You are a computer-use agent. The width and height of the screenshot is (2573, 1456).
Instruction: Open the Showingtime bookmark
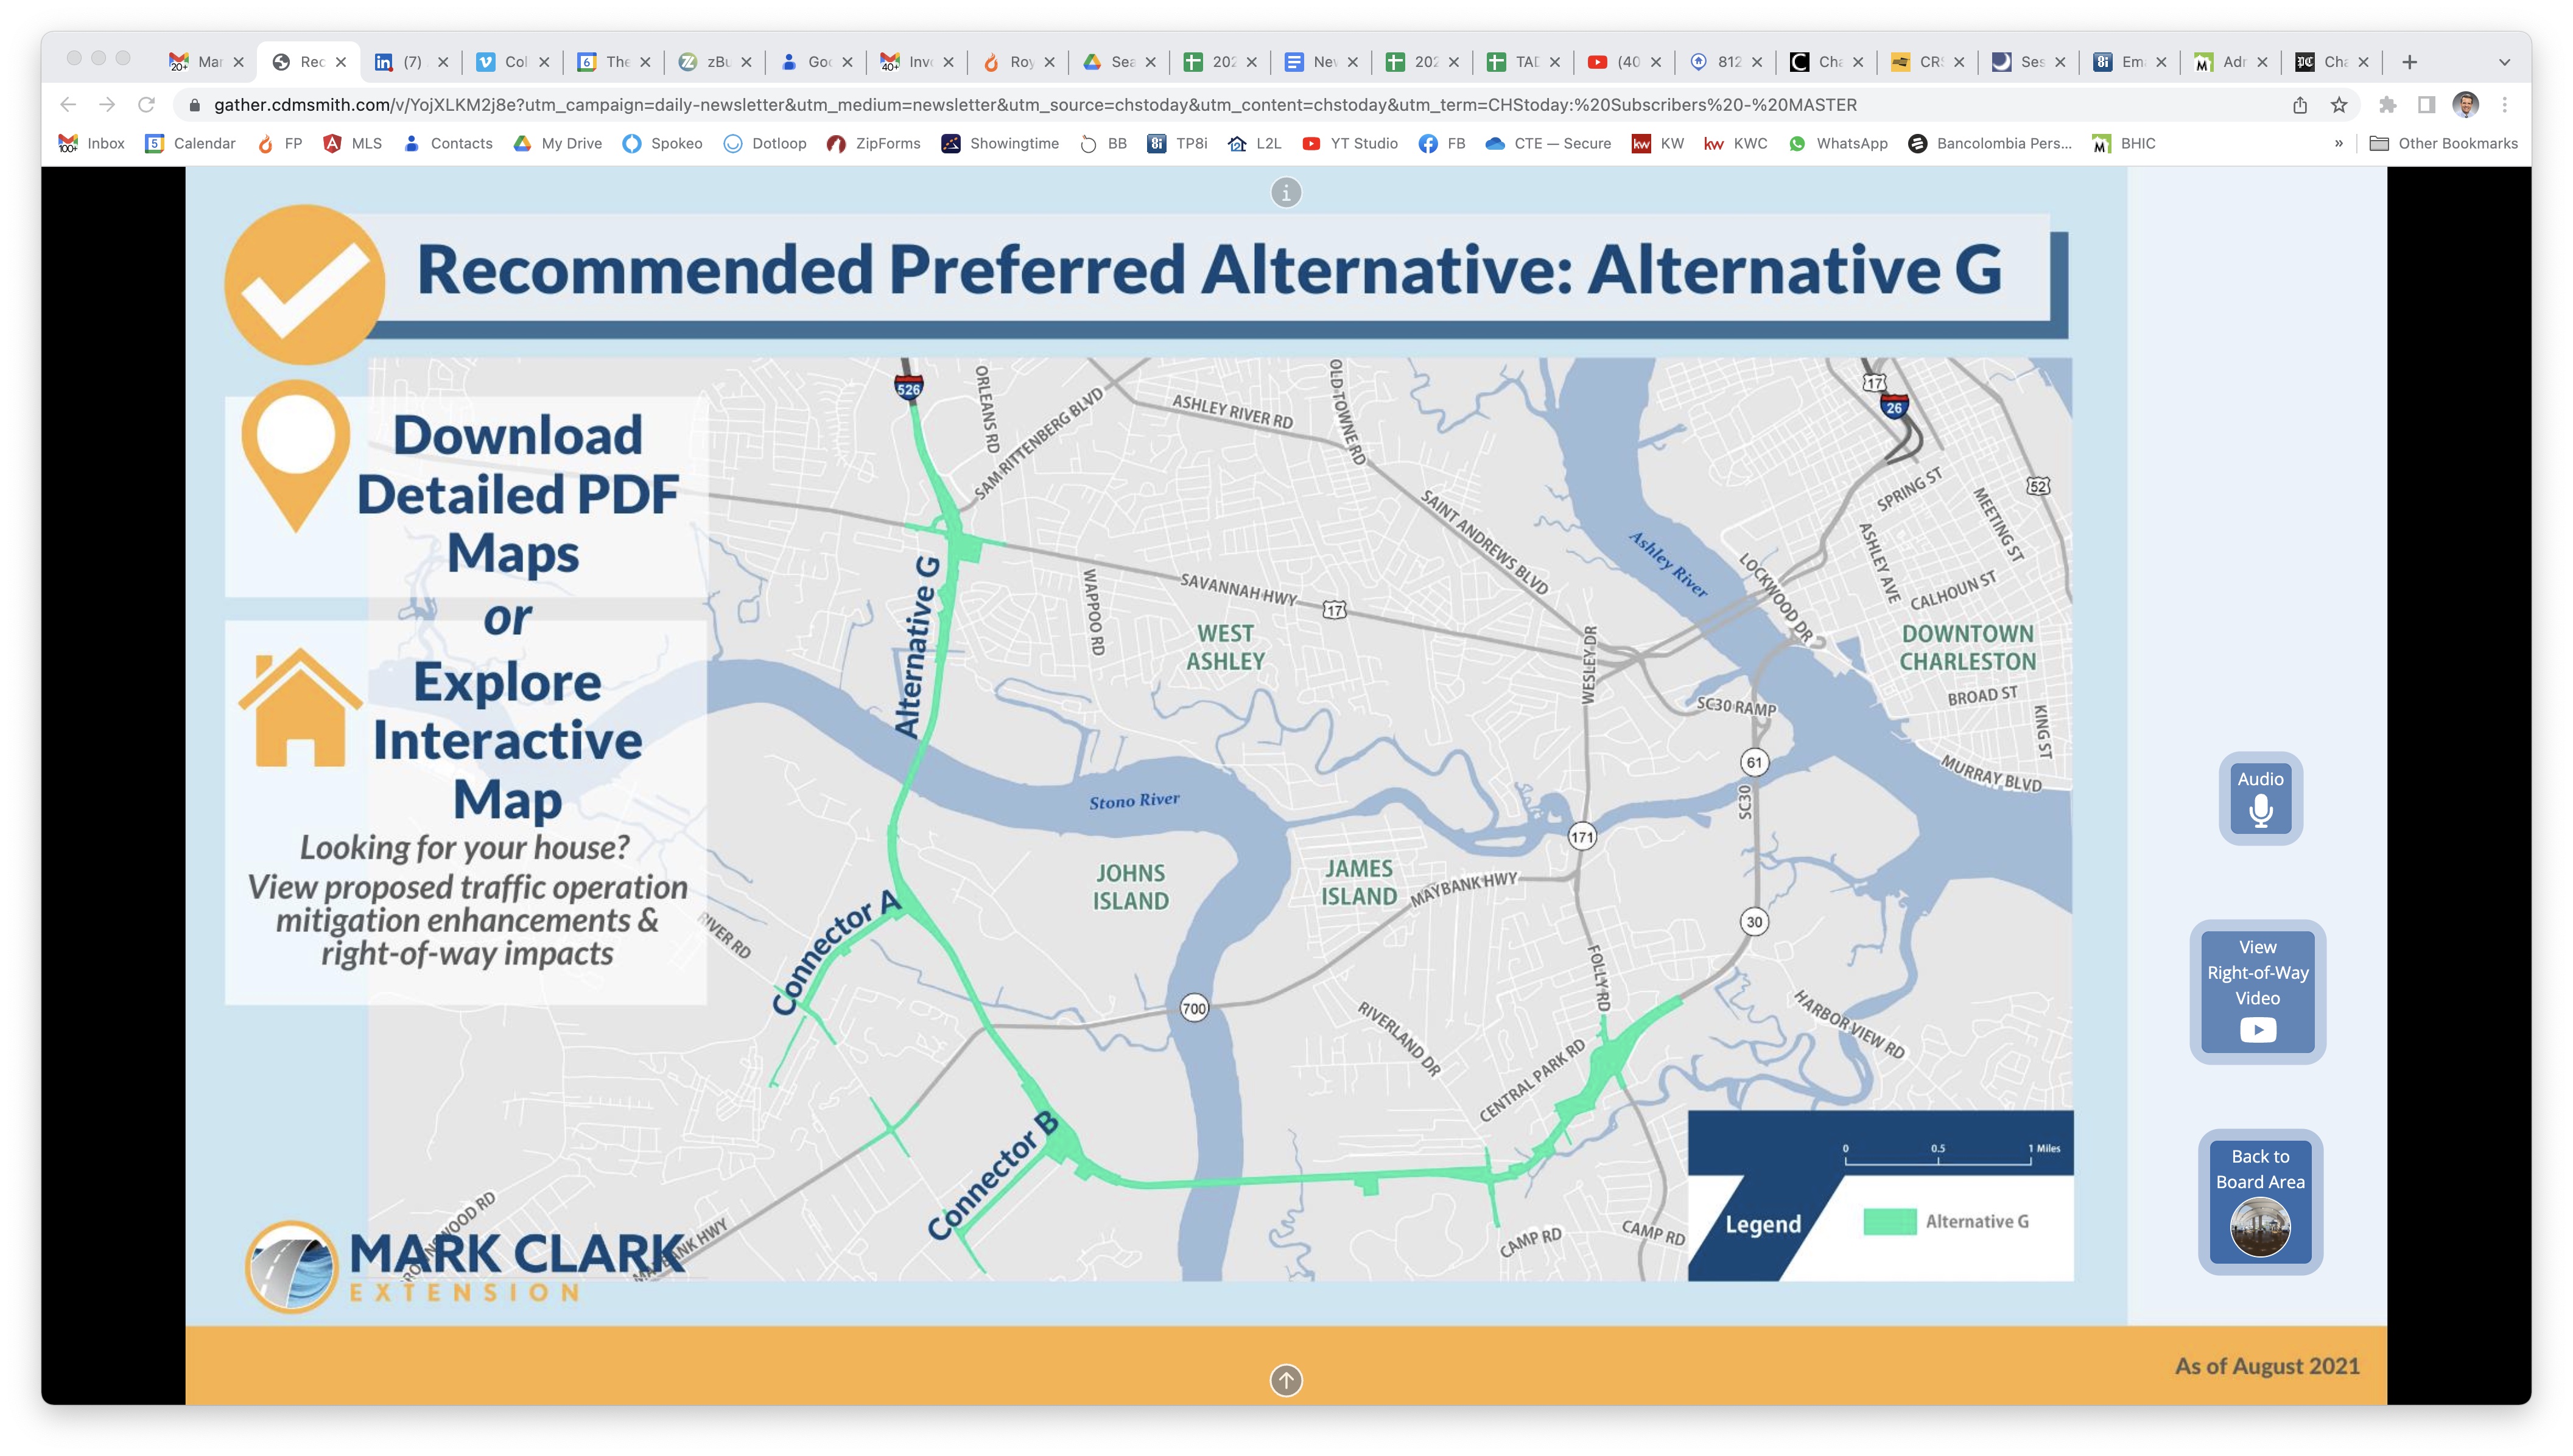[x=999, y=144]
